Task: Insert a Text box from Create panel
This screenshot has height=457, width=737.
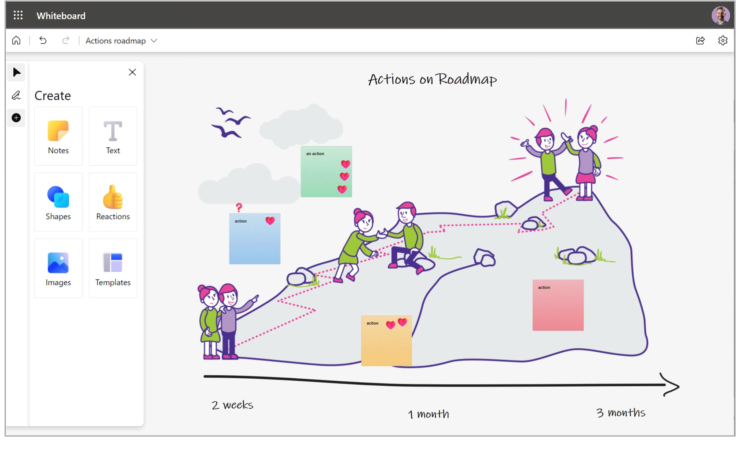Action: 113,136
